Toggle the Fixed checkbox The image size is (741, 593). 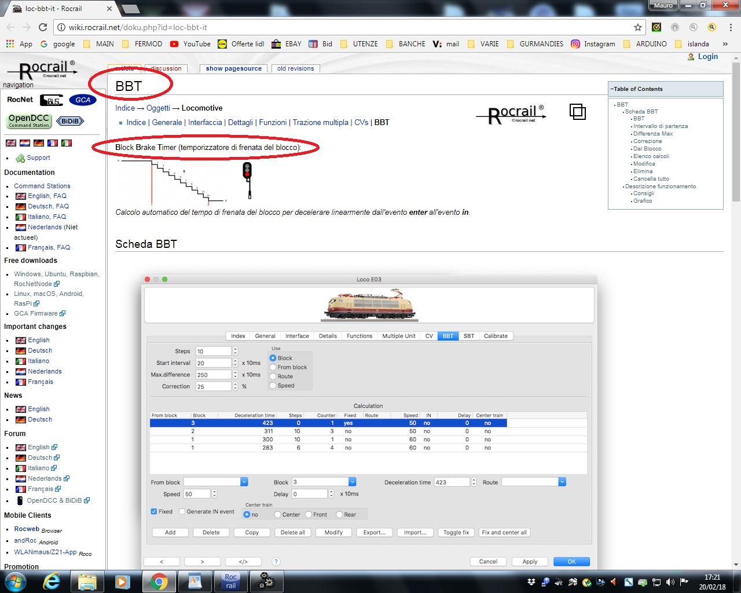(x=154, y=511)
